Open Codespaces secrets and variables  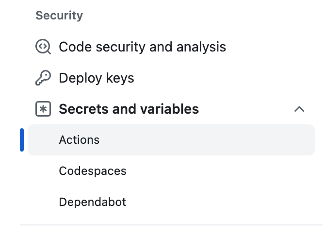(x=93, y=171)
